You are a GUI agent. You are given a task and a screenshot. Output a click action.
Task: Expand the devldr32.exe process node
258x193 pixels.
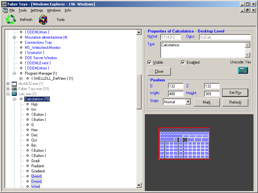[x=8, y=84]
